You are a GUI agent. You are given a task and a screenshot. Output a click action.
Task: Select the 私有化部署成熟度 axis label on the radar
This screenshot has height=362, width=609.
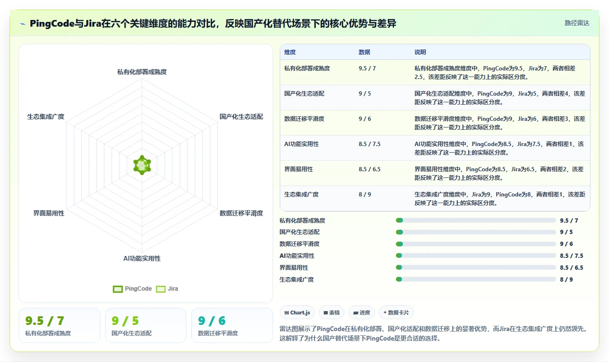click(142, 72)
